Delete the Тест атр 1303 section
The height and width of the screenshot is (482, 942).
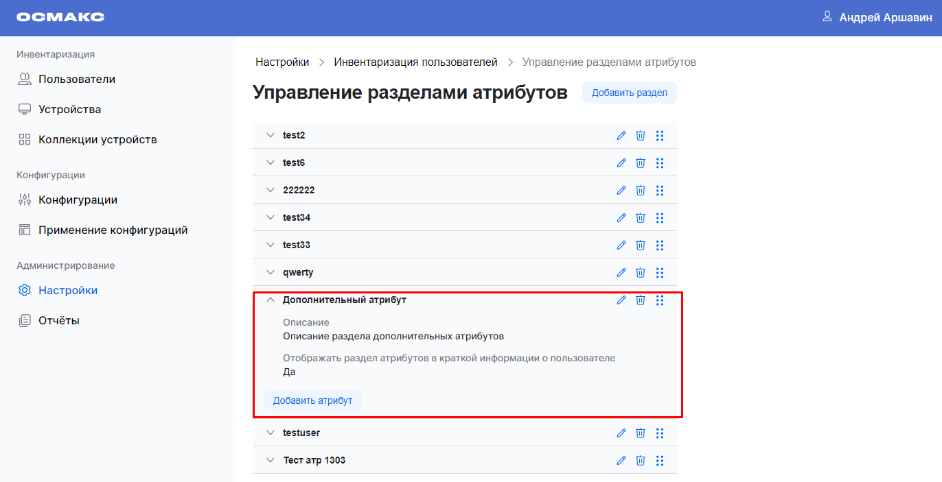(x=641, y=461)
